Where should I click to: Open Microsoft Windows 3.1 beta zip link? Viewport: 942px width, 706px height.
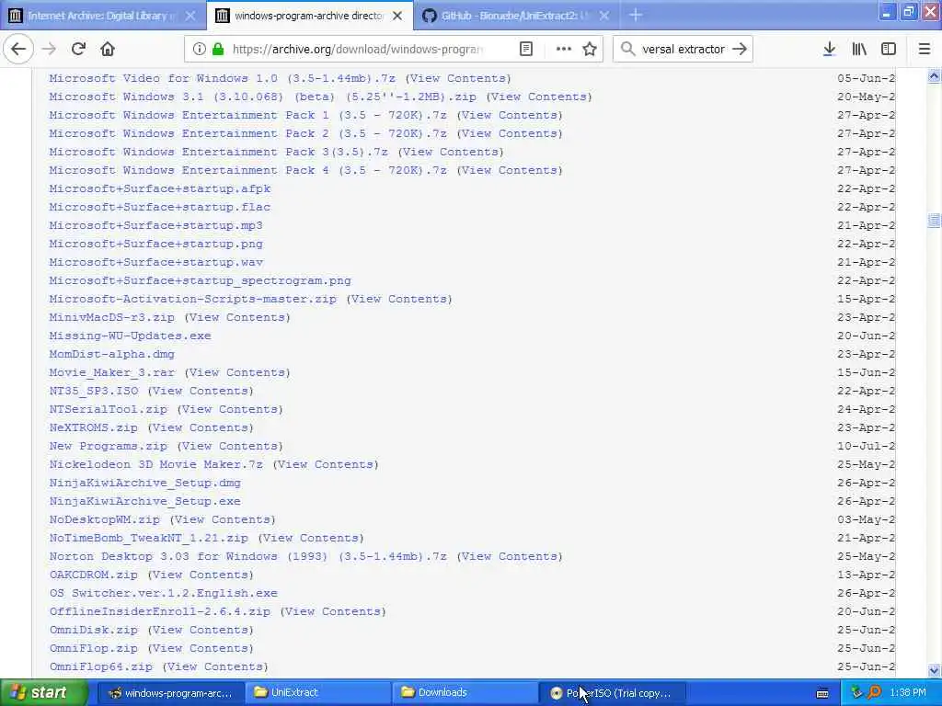(x=262, y=97)
